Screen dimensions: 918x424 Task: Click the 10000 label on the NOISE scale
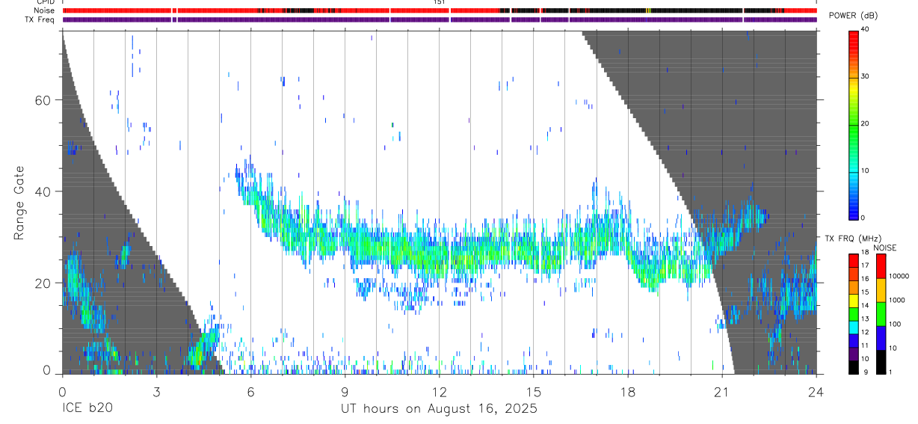pos(899,276)
